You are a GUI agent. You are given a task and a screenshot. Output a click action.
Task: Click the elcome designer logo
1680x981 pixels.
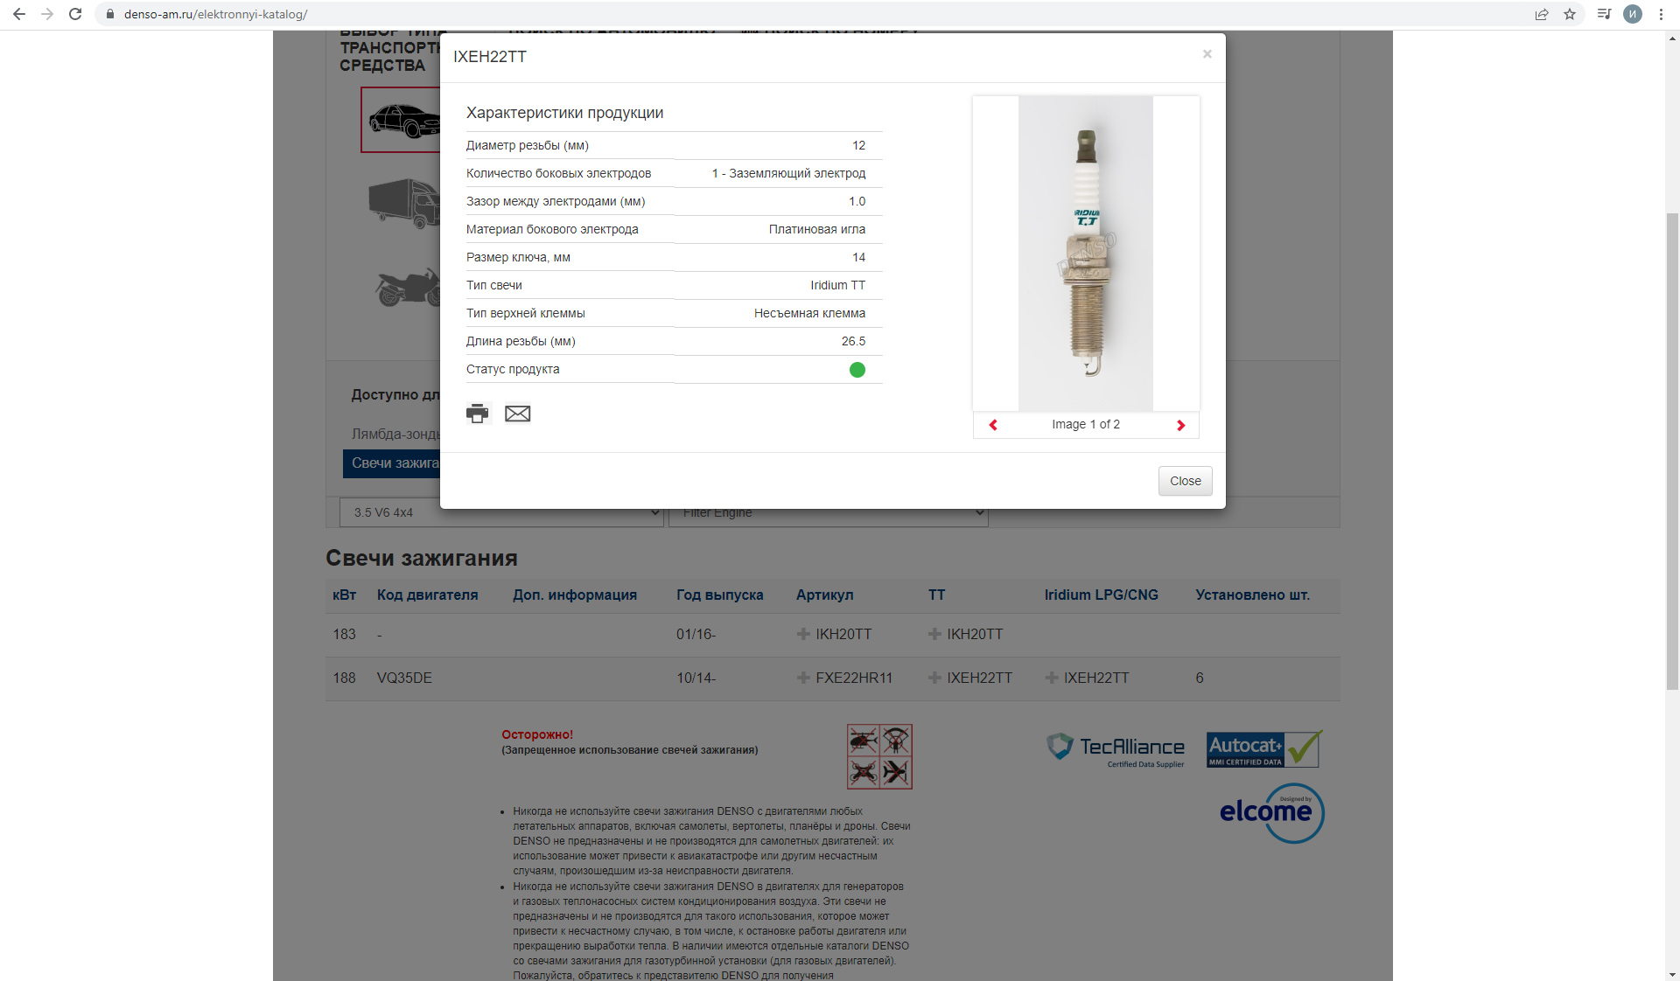pos(1272,812)
